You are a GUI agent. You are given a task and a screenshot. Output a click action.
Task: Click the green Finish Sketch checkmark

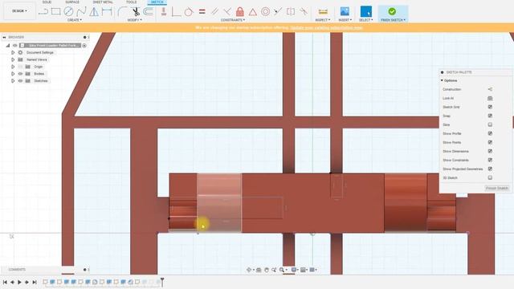point(392,11)
